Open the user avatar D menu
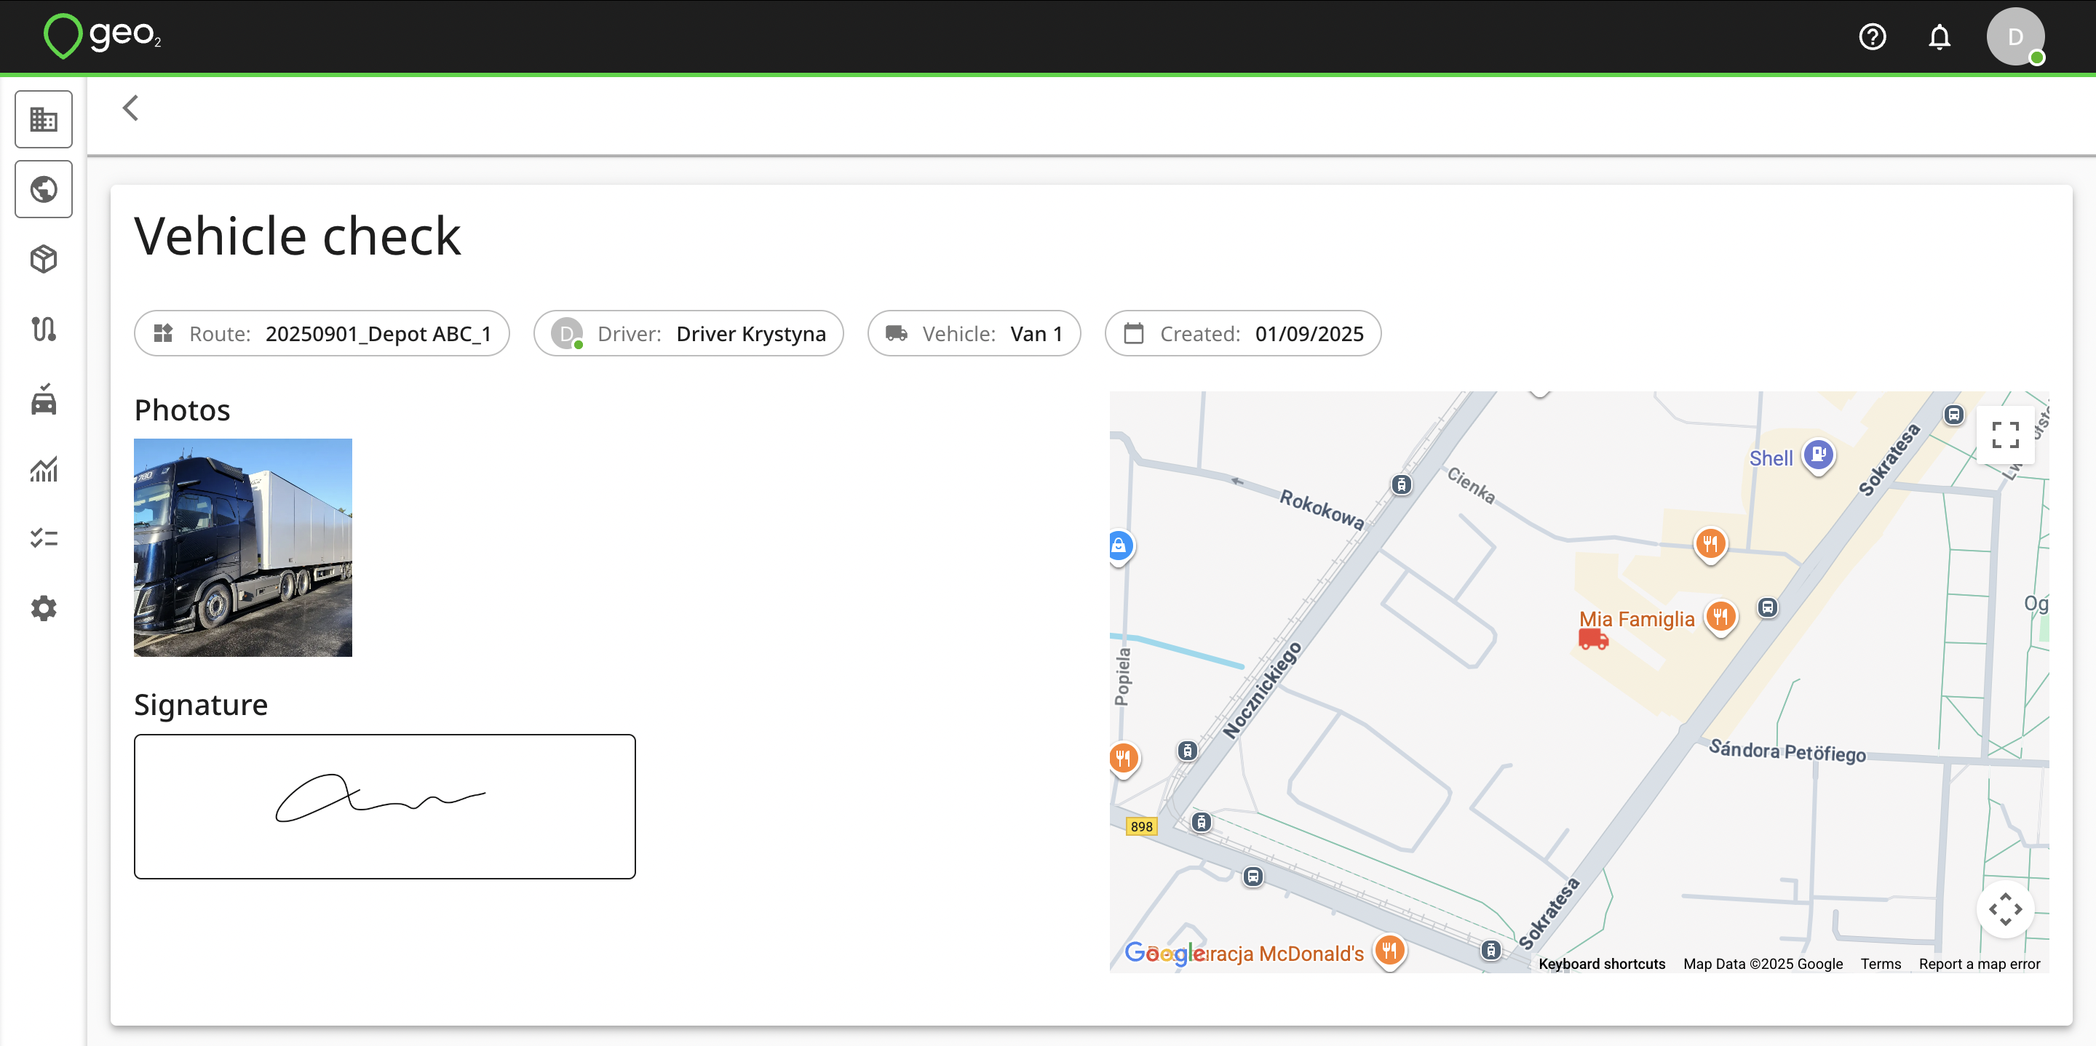This screenshot has width=2096, height=1046. click(x=2015, y=36)
